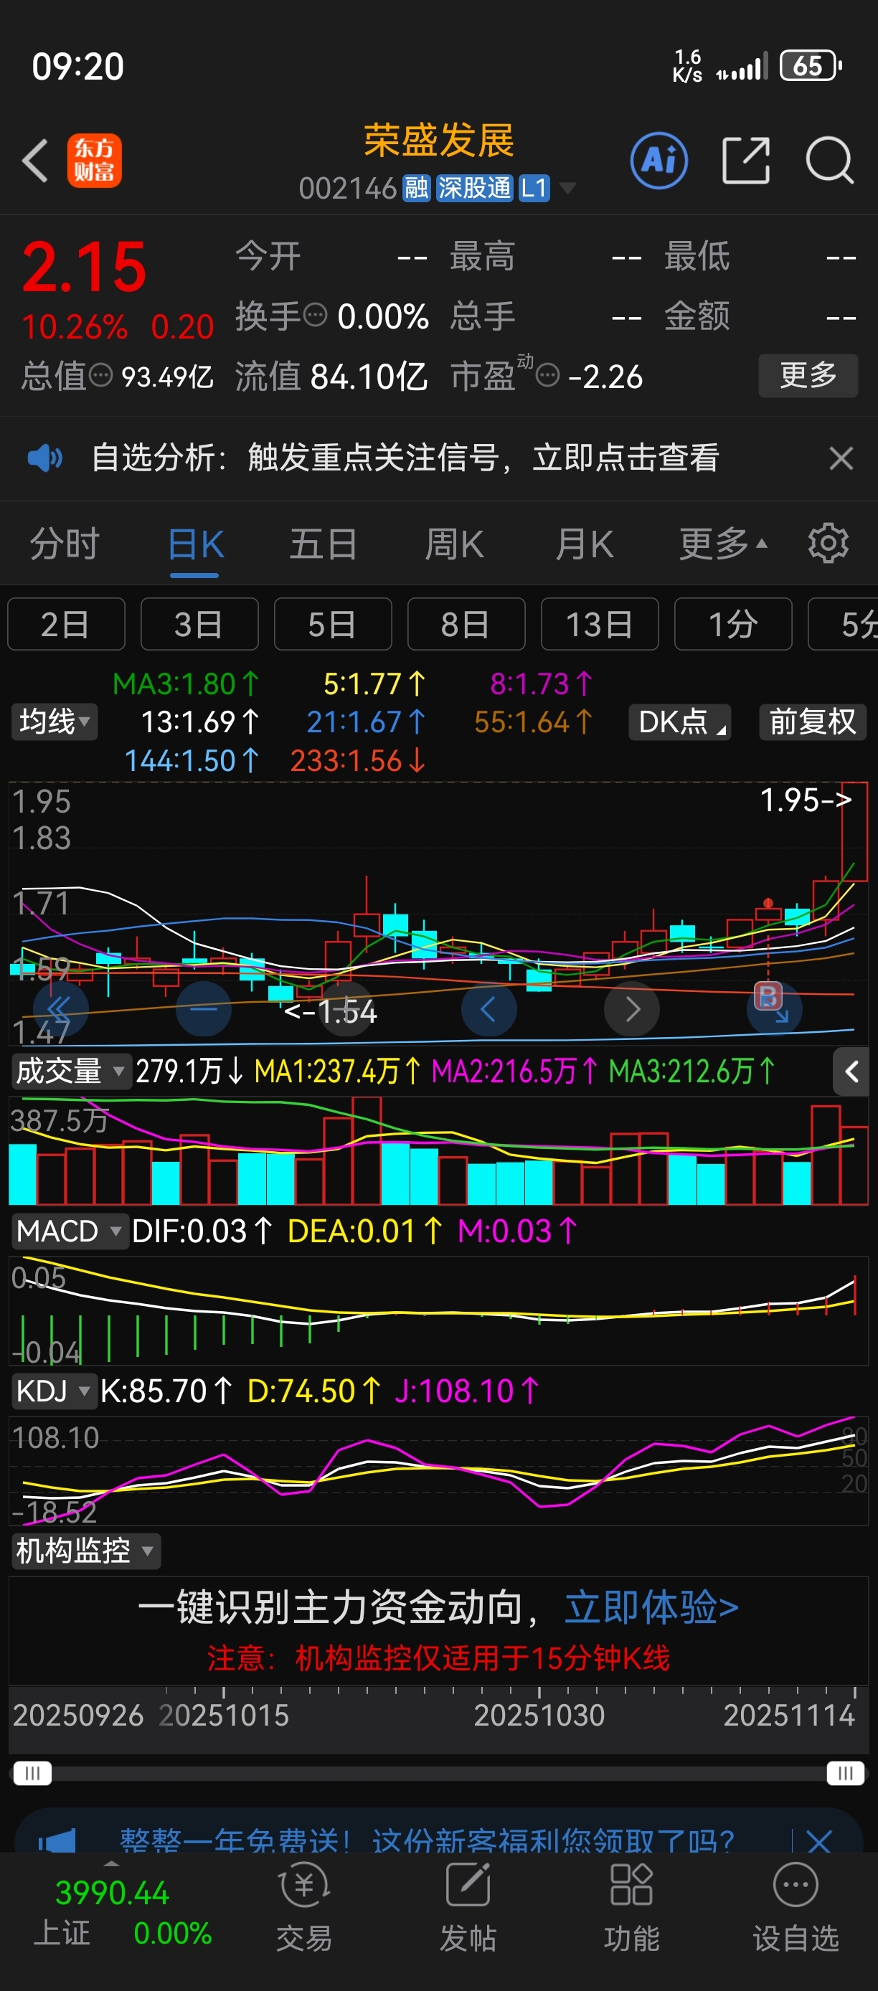Collapse volume panel side arrow
Viewport: 878px width, 1991px height.
[x=851, y=1072]
